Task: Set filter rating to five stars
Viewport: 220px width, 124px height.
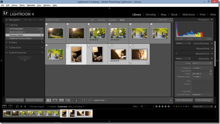Action: pyautogui.click(x=168, y=107)
